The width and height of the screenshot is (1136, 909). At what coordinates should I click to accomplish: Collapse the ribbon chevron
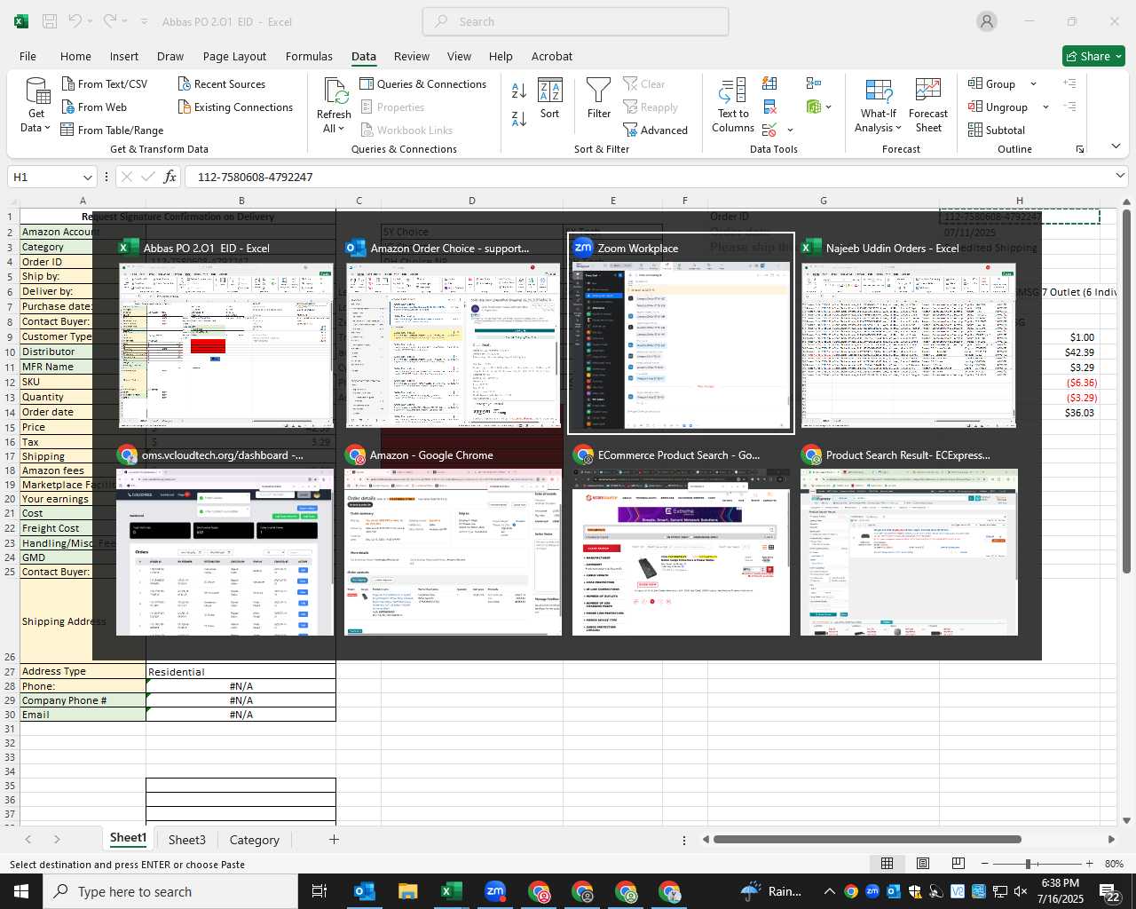1116,146
